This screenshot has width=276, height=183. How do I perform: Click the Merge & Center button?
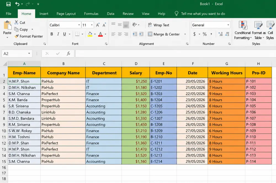pos(164,34)
